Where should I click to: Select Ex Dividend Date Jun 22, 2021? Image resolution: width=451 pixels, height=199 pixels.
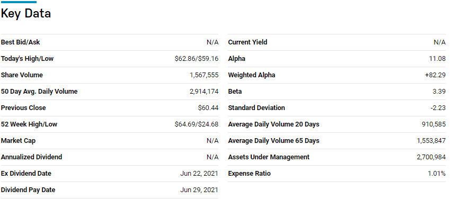199,174
